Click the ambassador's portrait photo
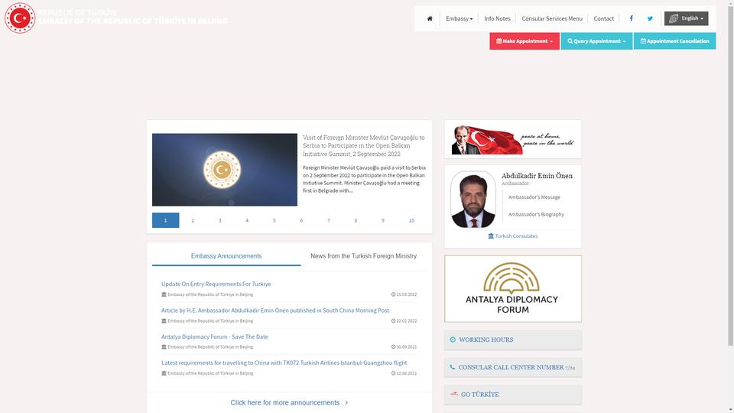 pyautogui.click(x=473, y=200)
